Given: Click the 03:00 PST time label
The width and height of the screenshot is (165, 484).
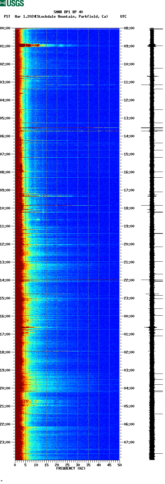Looking at the screenshot, I should 5,82.
